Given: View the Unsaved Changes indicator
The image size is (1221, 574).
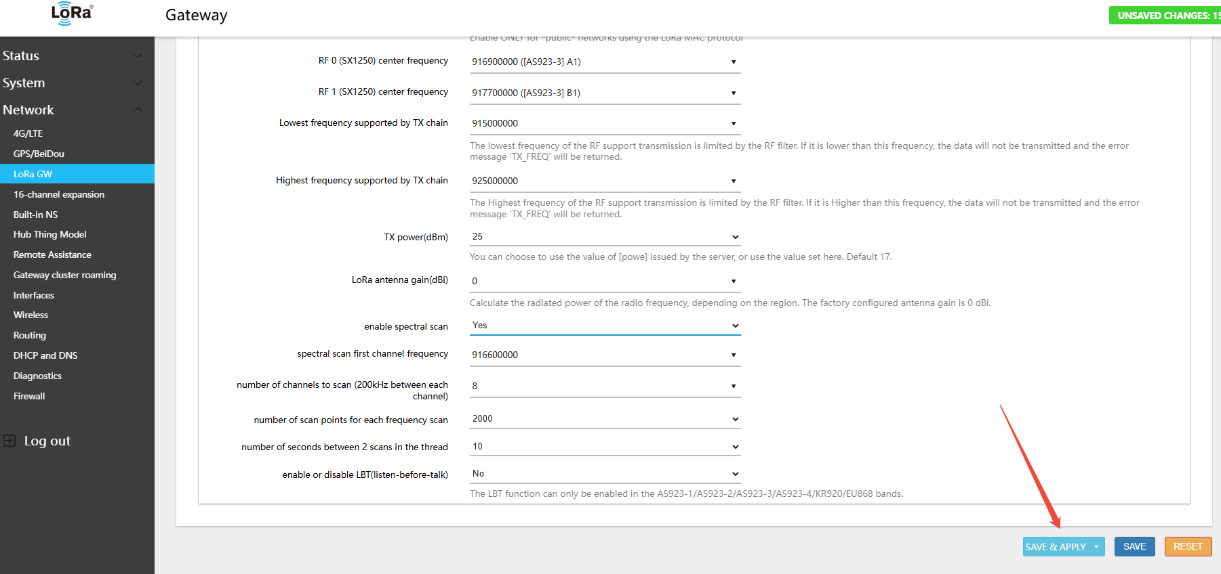Looking at the screenshot, I should [x=1165, y=15].
